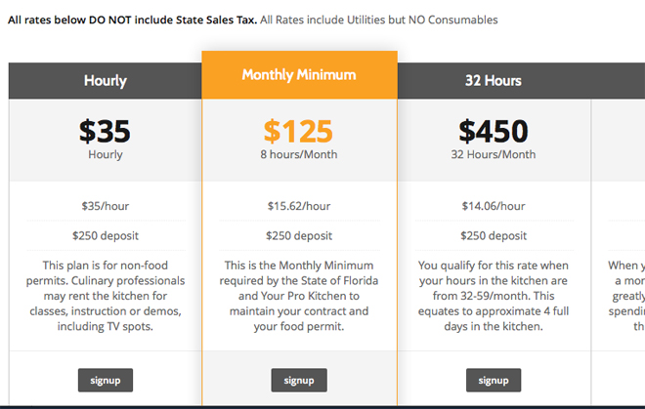Click the 32 Hours/Month subtitle

[494, 154]
